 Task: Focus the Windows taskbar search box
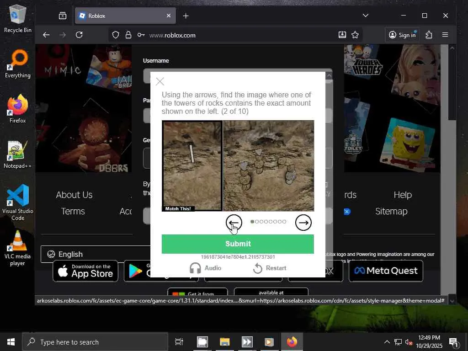[x=95, y=342]
